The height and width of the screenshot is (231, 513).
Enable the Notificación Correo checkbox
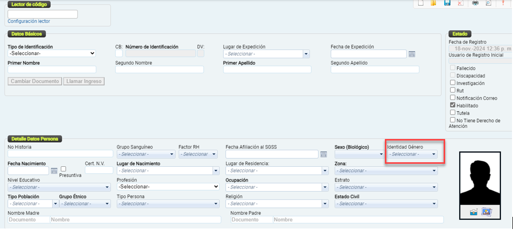pyautogui.click(x=453, y=98)
